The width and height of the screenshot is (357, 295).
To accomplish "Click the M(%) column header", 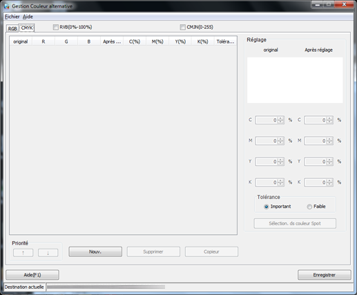I will (157, 41).
